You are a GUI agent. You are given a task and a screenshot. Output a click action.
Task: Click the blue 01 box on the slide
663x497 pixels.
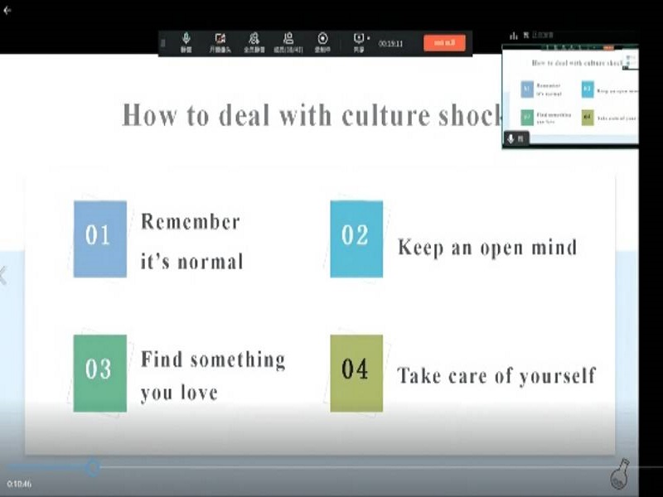click(x=99, y=239)
